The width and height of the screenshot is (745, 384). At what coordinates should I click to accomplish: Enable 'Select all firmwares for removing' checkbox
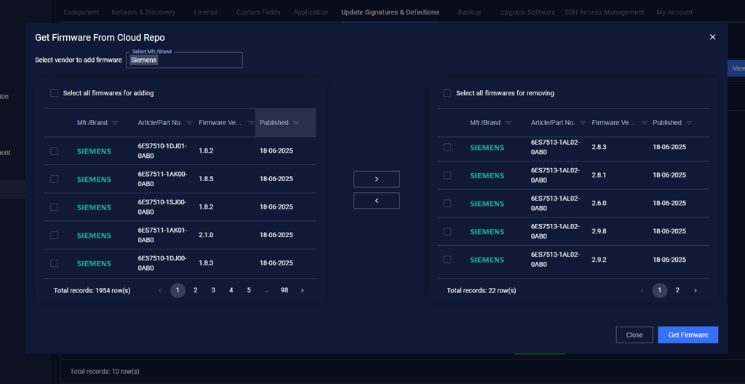pos(447,93)
